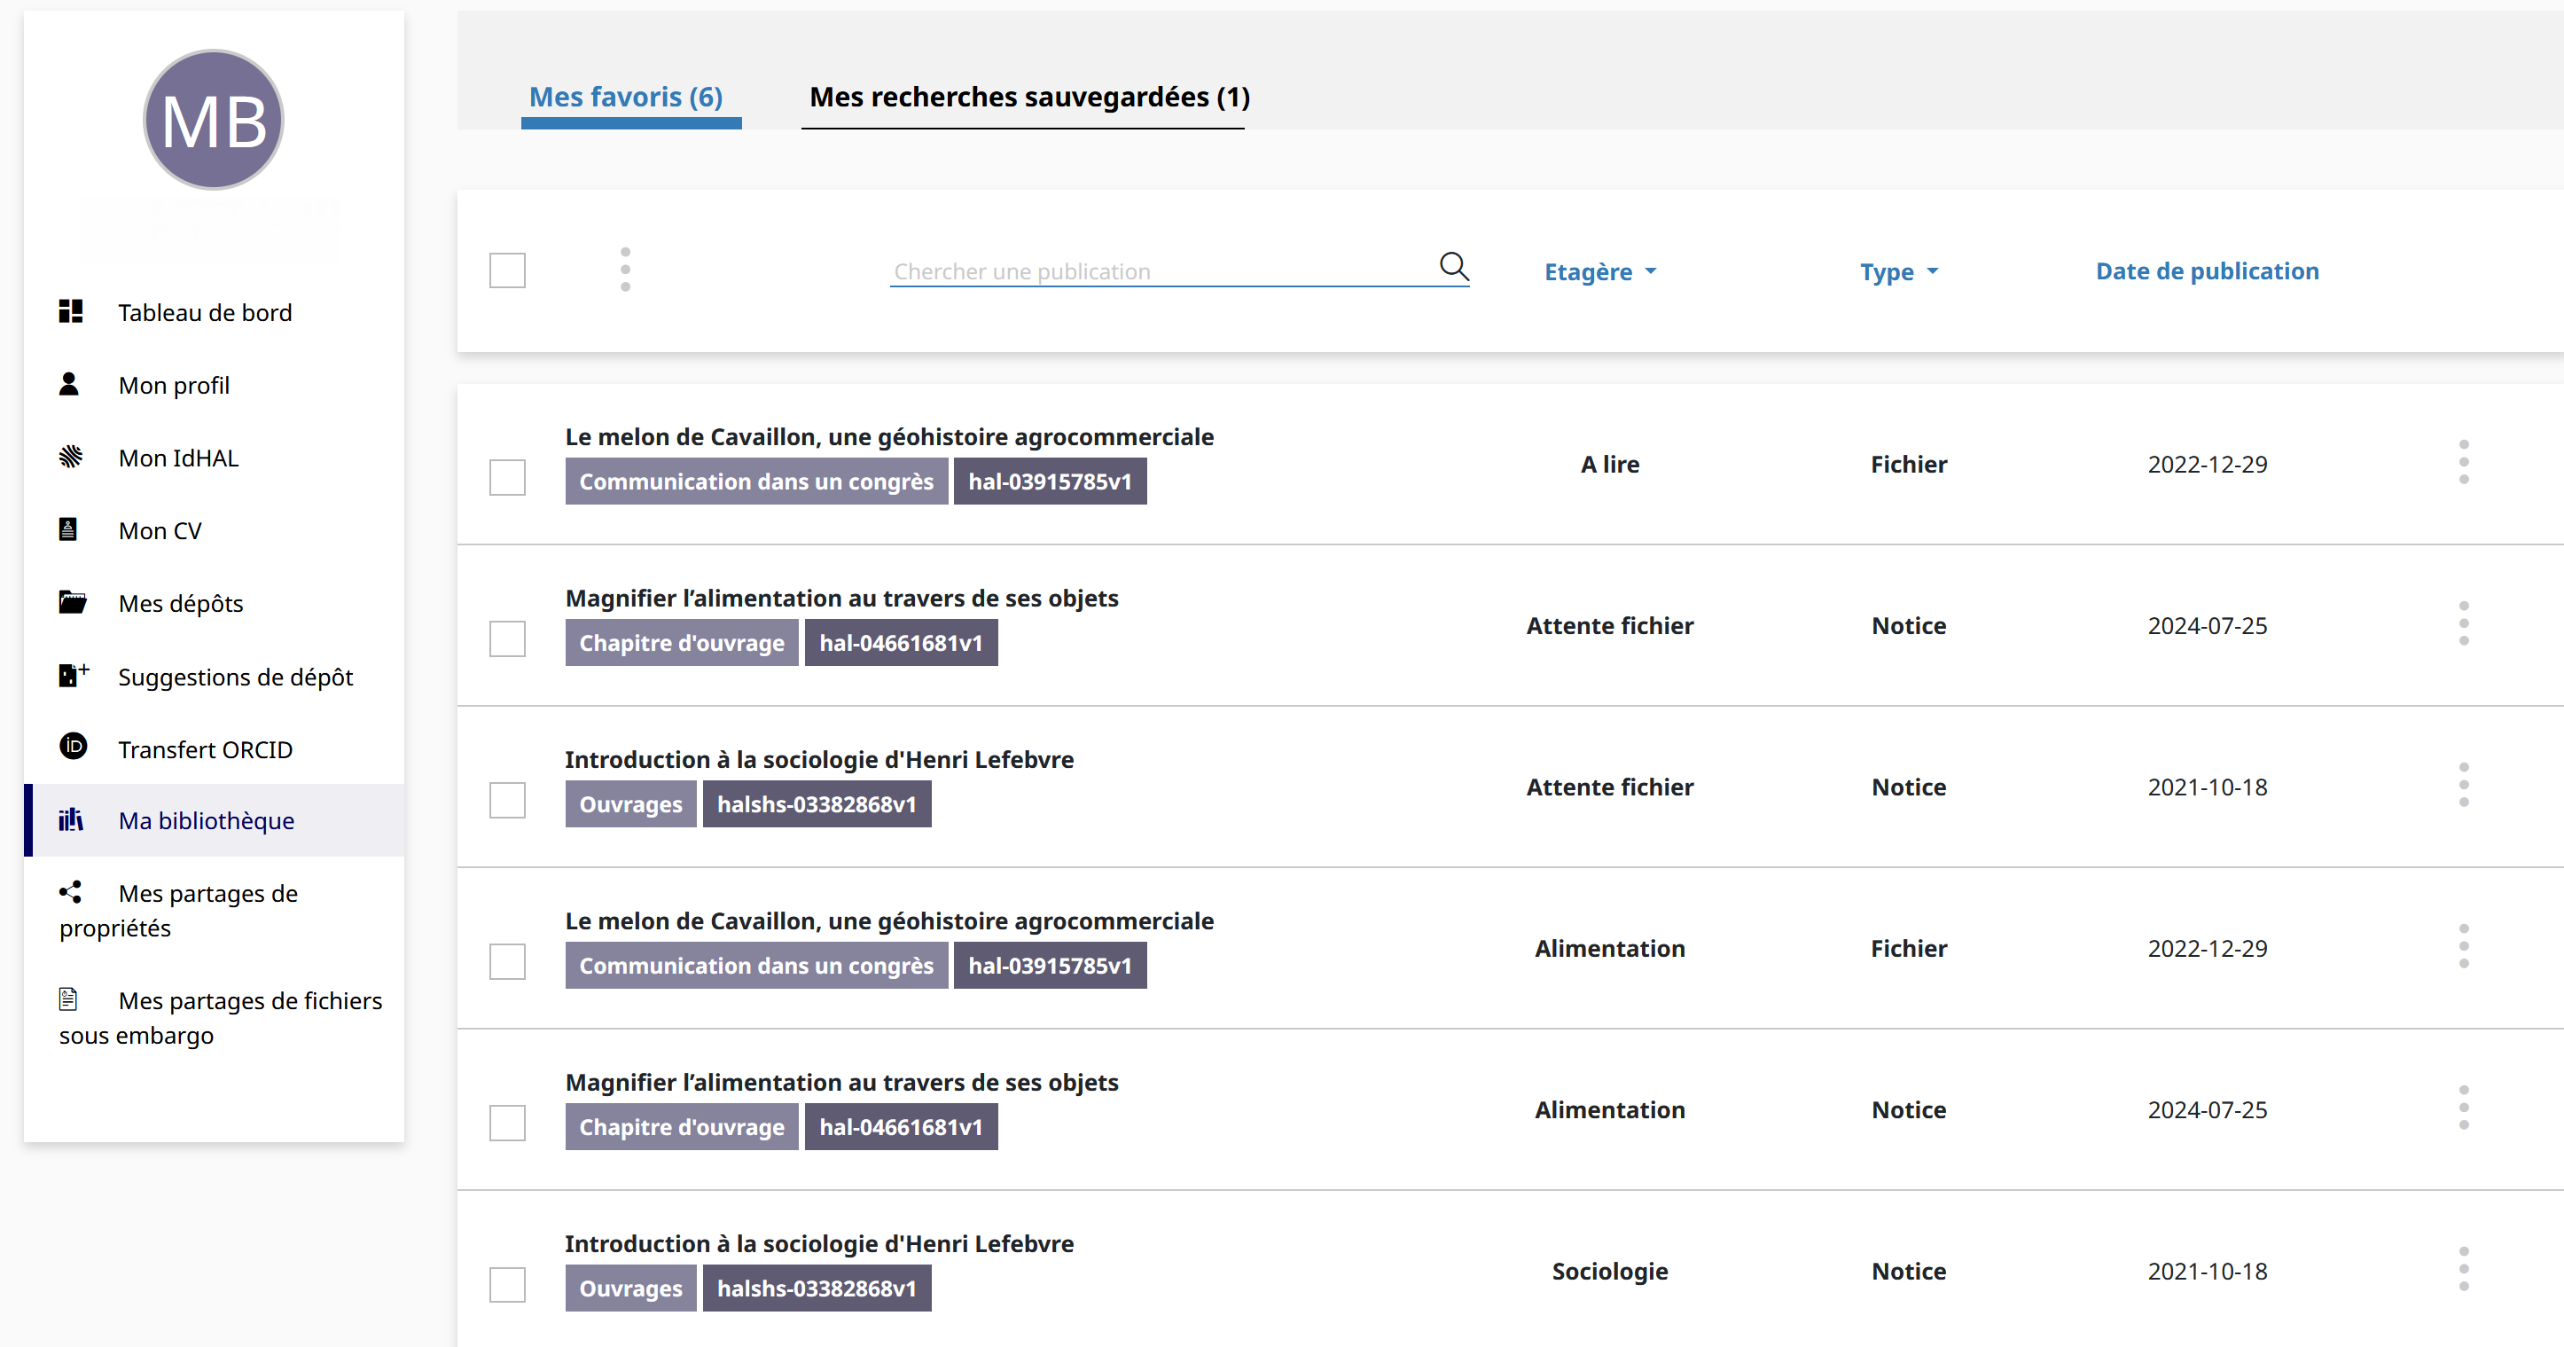The height and width of the screenshot is (1347, 2564).
Task: Click the search magnifier icon
Action: (1454, 267)
